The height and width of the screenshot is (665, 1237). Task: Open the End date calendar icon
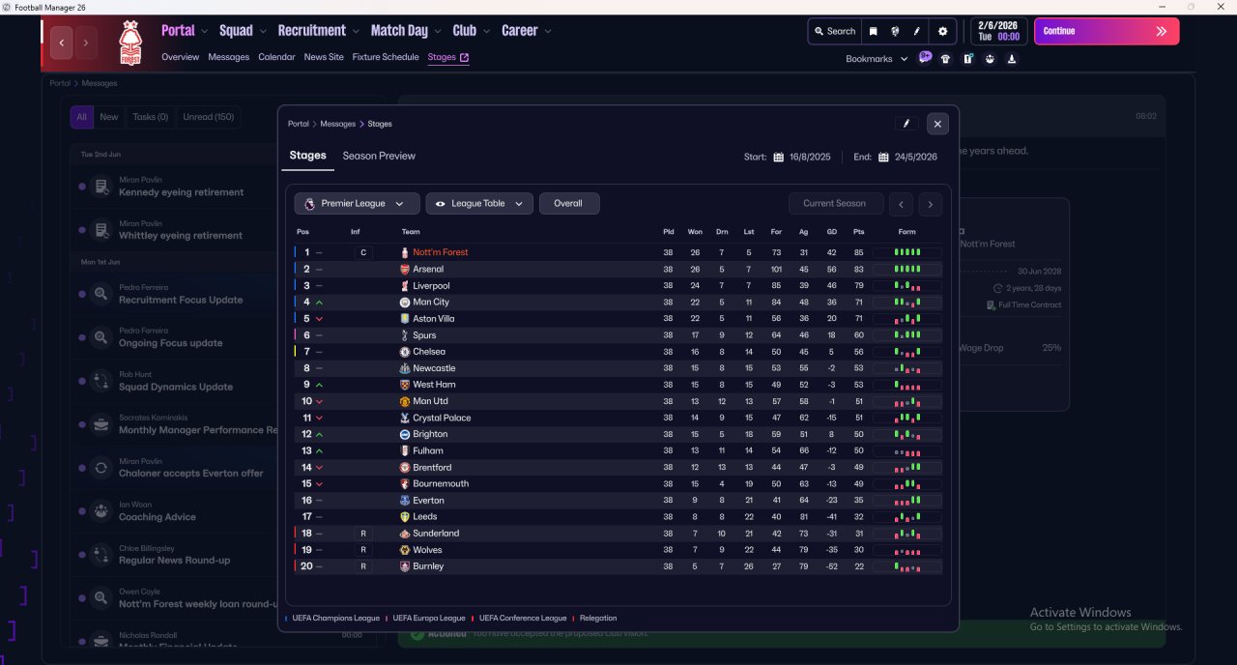(883, 157)
